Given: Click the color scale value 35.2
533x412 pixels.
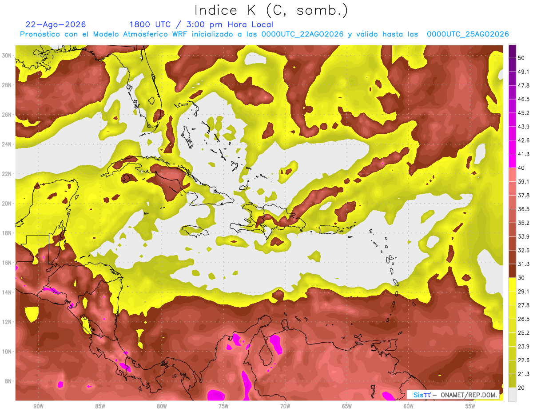Looking at the screenshot, I should [524, 223].
